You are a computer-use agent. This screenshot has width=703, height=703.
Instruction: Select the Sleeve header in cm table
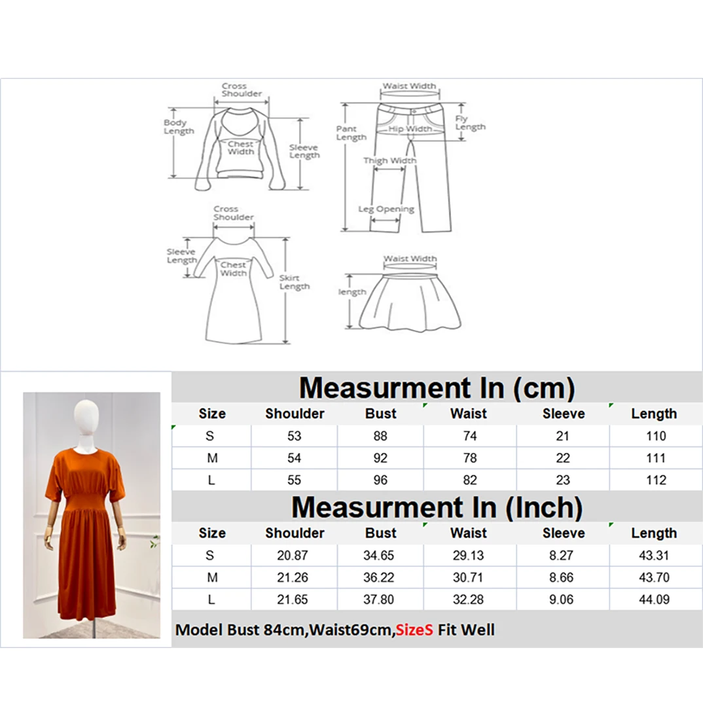[564, 414]
